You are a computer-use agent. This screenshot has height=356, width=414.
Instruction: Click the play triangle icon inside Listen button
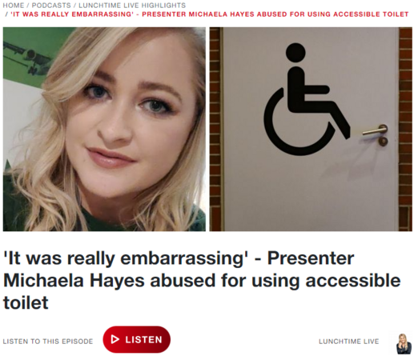point(115,339)
